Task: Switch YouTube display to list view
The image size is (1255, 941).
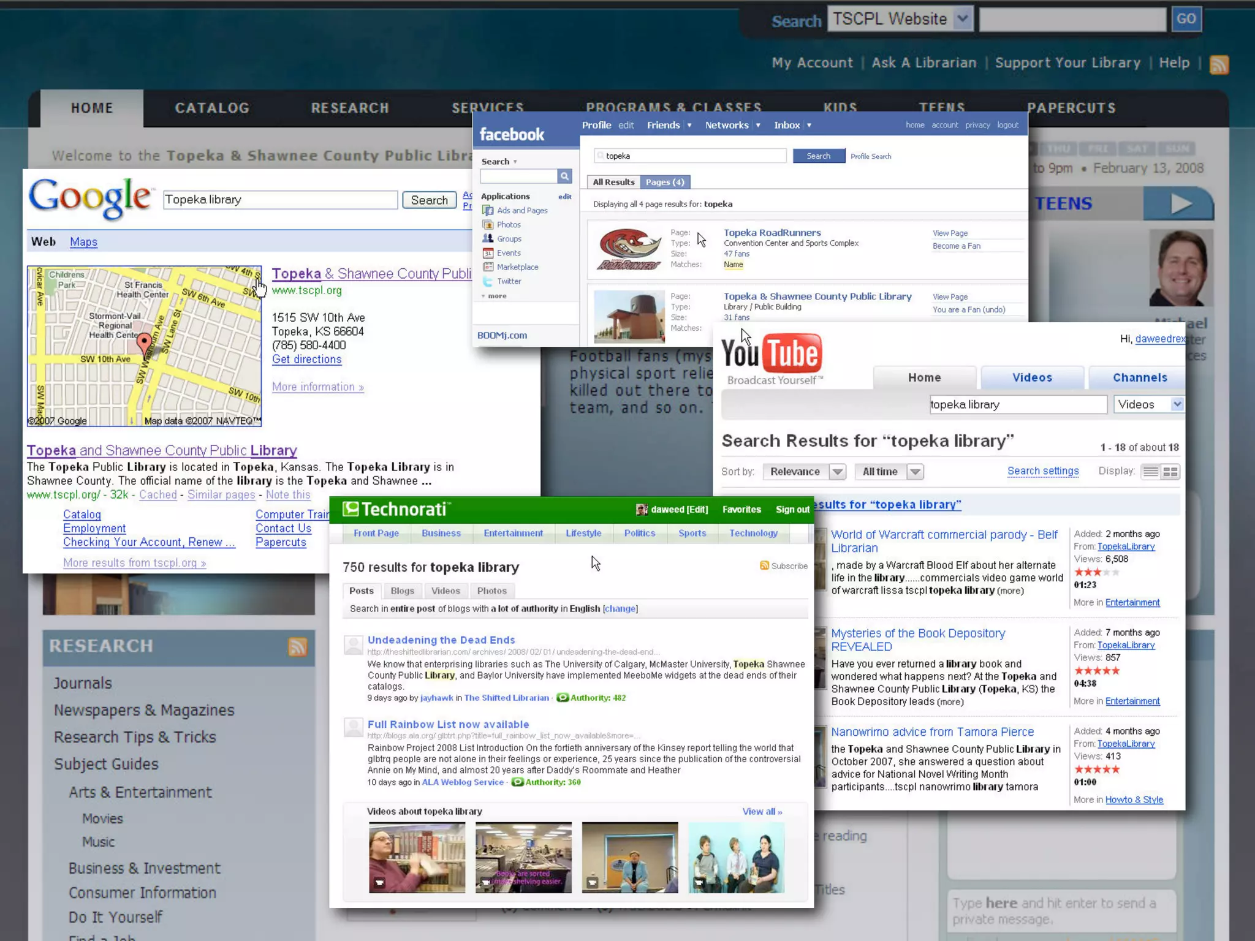Action: coord(1151,472)
